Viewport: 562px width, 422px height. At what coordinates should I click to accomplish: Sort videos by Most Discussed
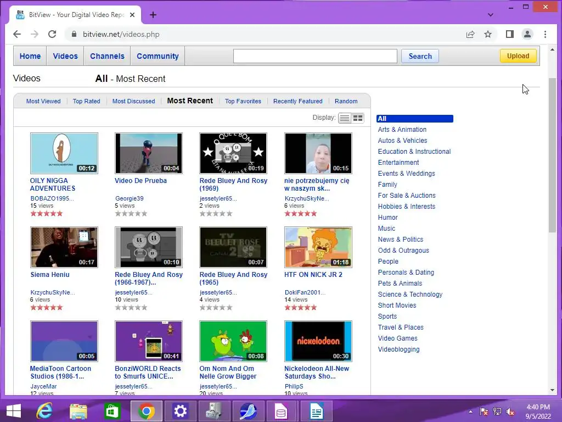[134, 101]
